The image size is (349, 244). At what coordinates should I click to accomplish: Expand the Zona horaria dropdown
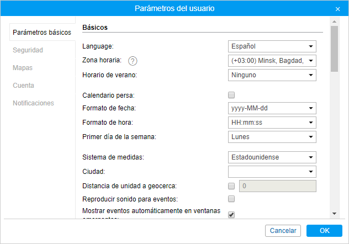tap(272, 61)
